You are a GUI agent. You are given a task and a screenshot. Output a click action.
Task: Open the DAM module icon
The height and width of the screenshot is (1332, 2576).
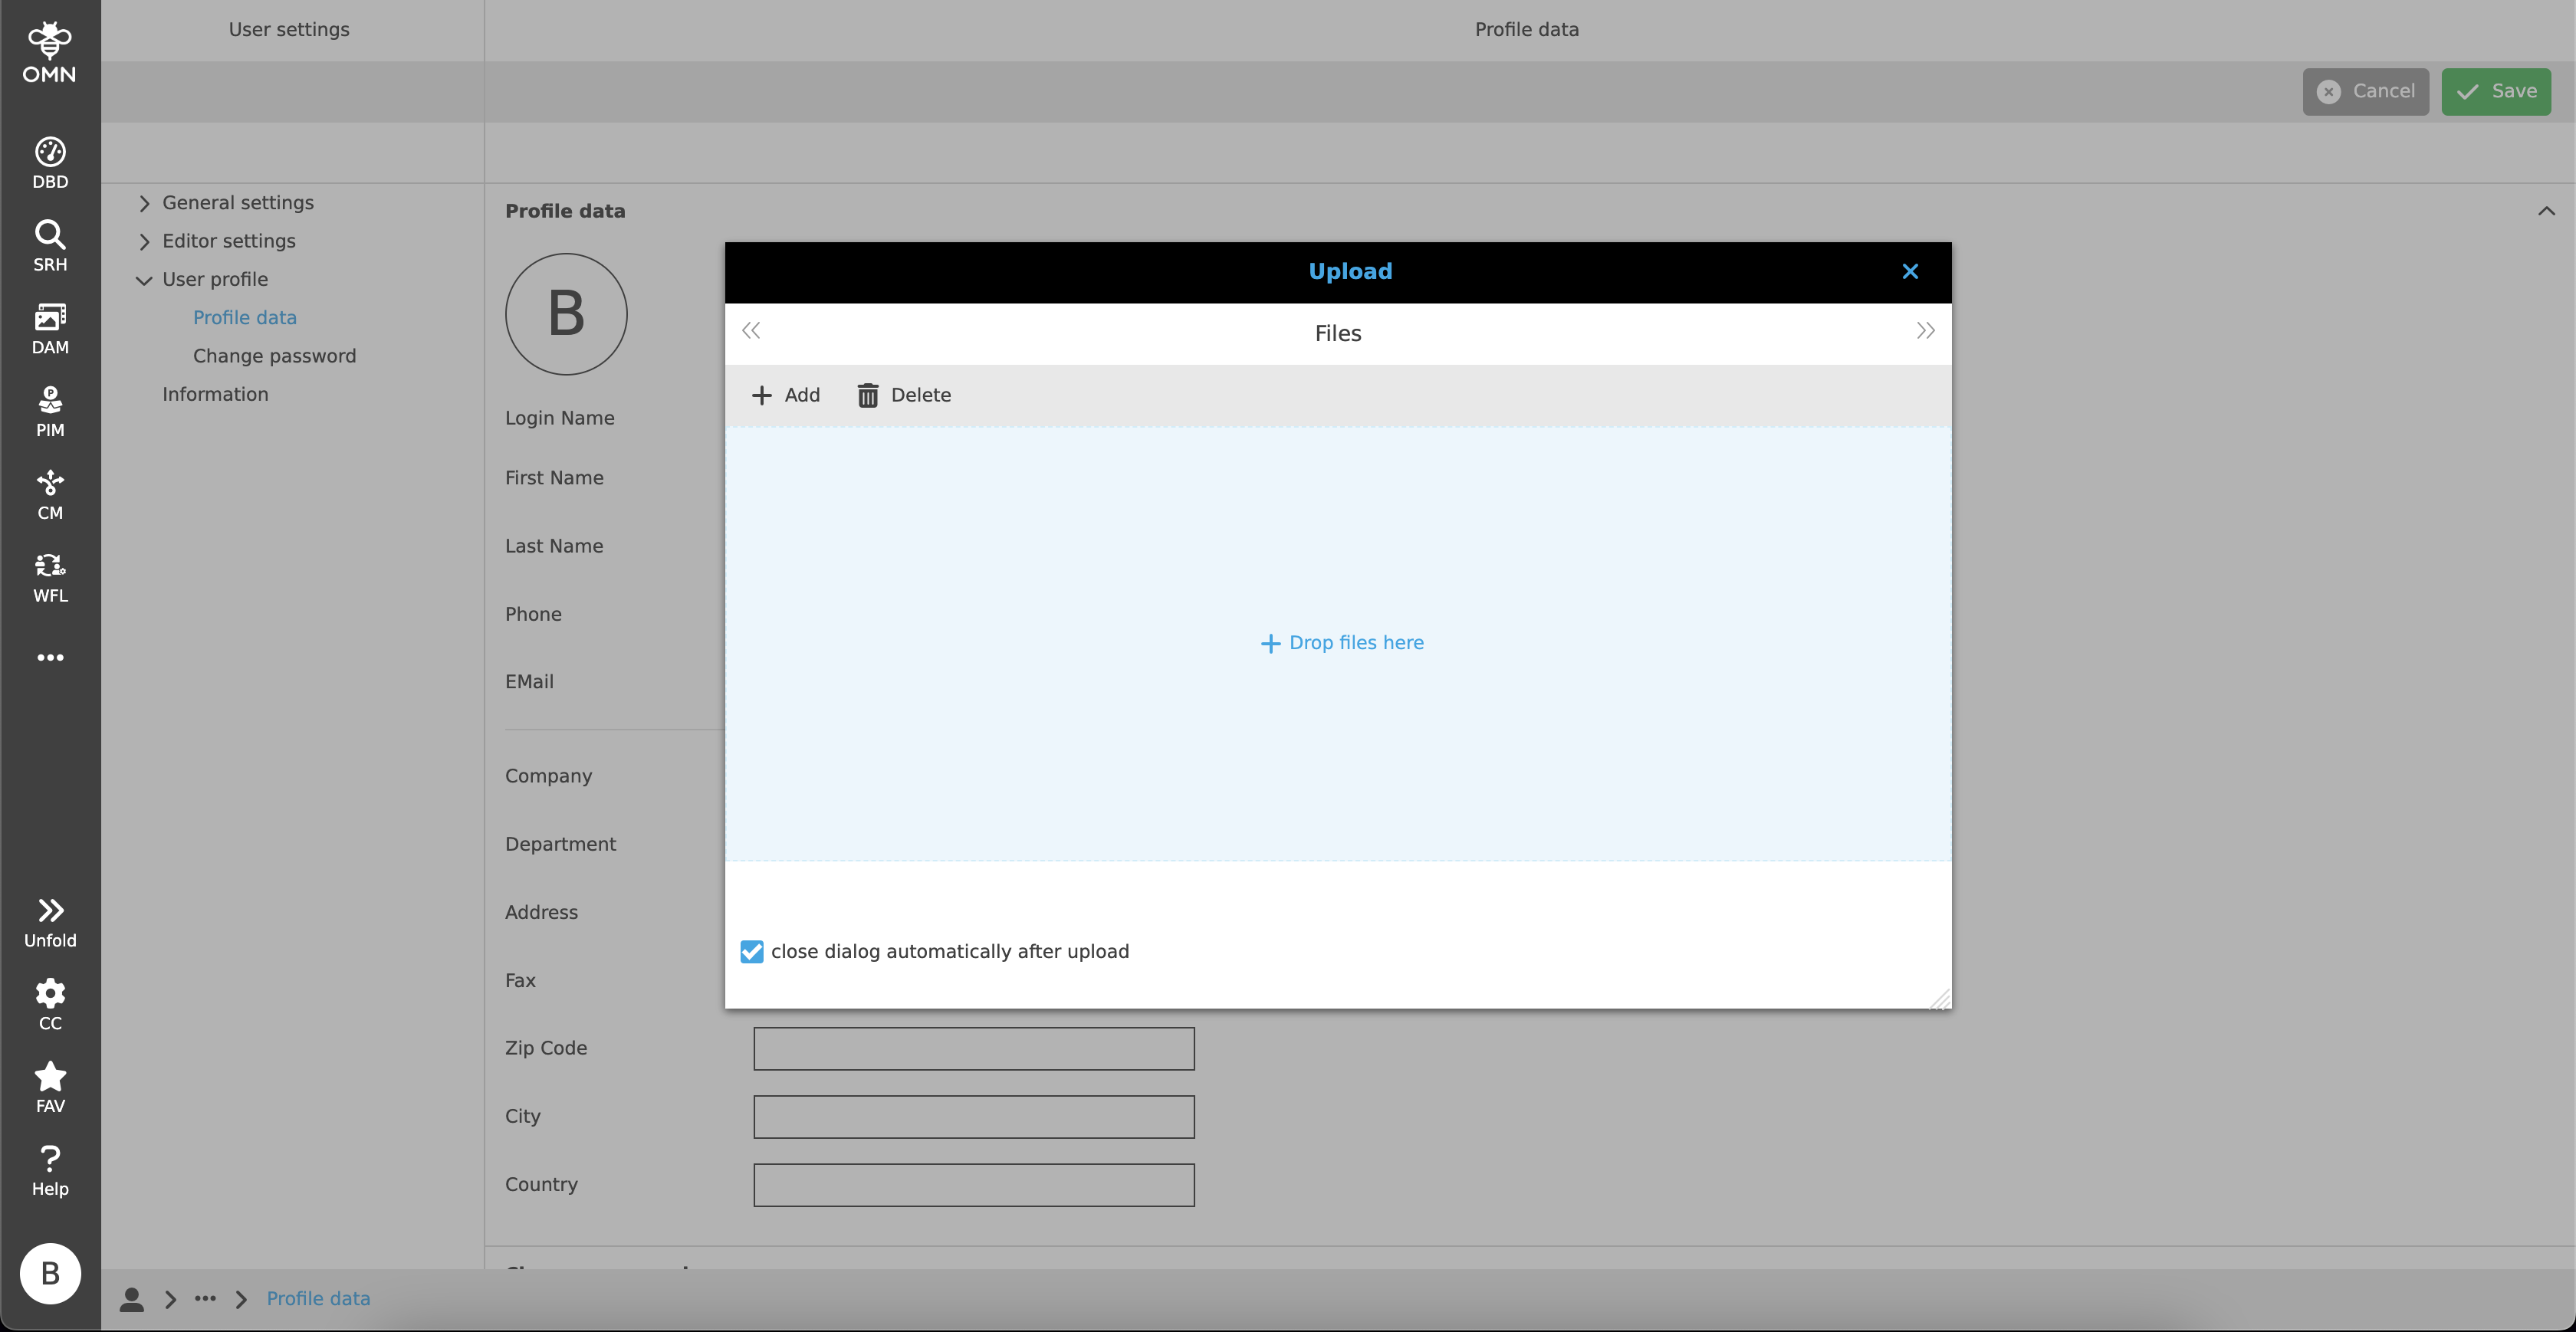[x=50, y=329]
